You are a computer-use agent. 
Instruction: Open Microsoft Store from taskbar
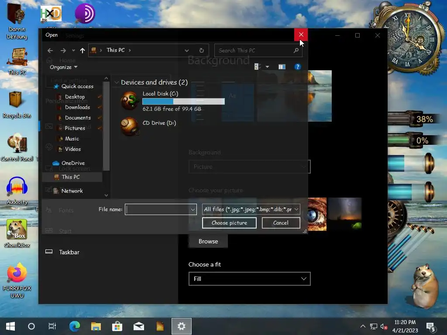pyautogui.click(x=117, y=326)
